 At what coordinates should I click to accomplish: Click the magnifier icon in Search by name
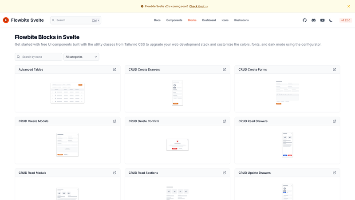coord(19,57)
